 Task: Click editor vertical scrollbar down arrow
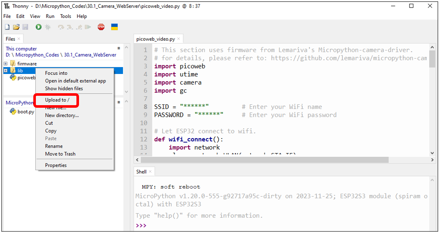tap(432, 153)
